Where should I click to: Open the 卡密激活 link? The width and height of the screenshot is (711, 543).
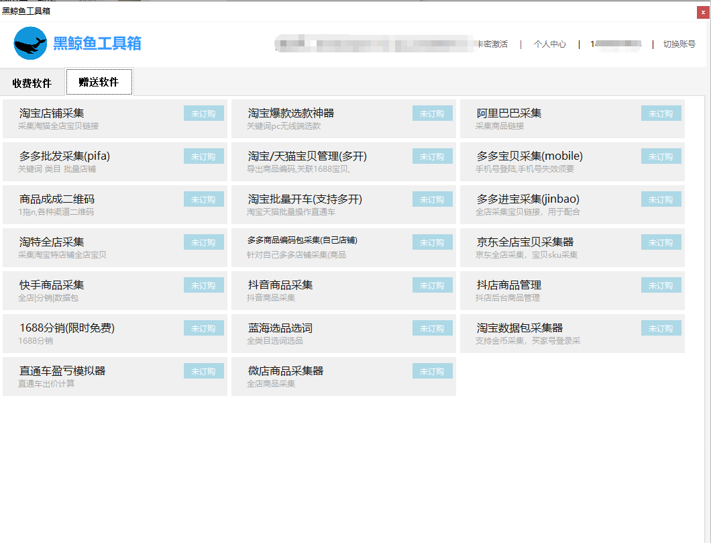(492, 44)
